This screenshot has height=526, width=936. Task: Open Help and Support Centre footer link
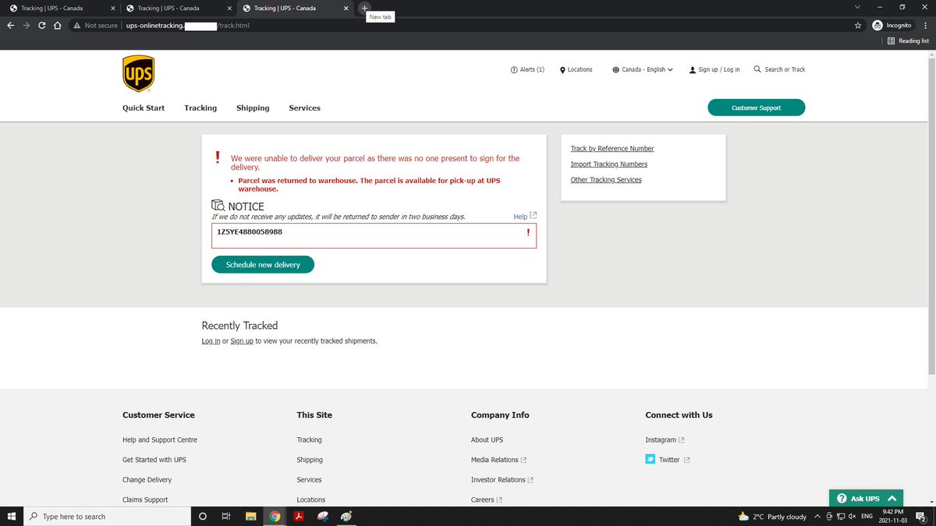pyautogui.click(x=160, y=440)
